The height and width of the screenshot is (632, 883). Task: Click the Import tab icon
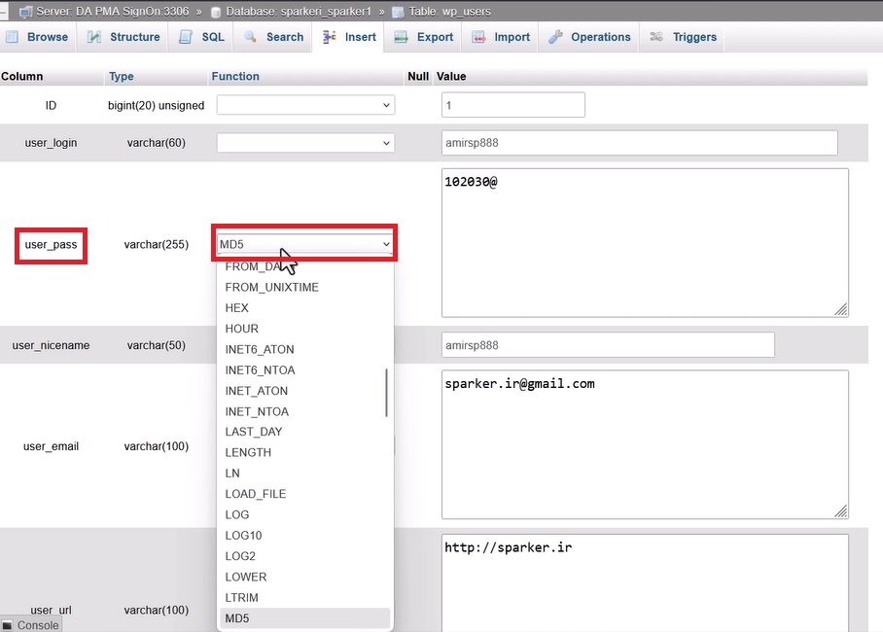(x=478, y=37)
